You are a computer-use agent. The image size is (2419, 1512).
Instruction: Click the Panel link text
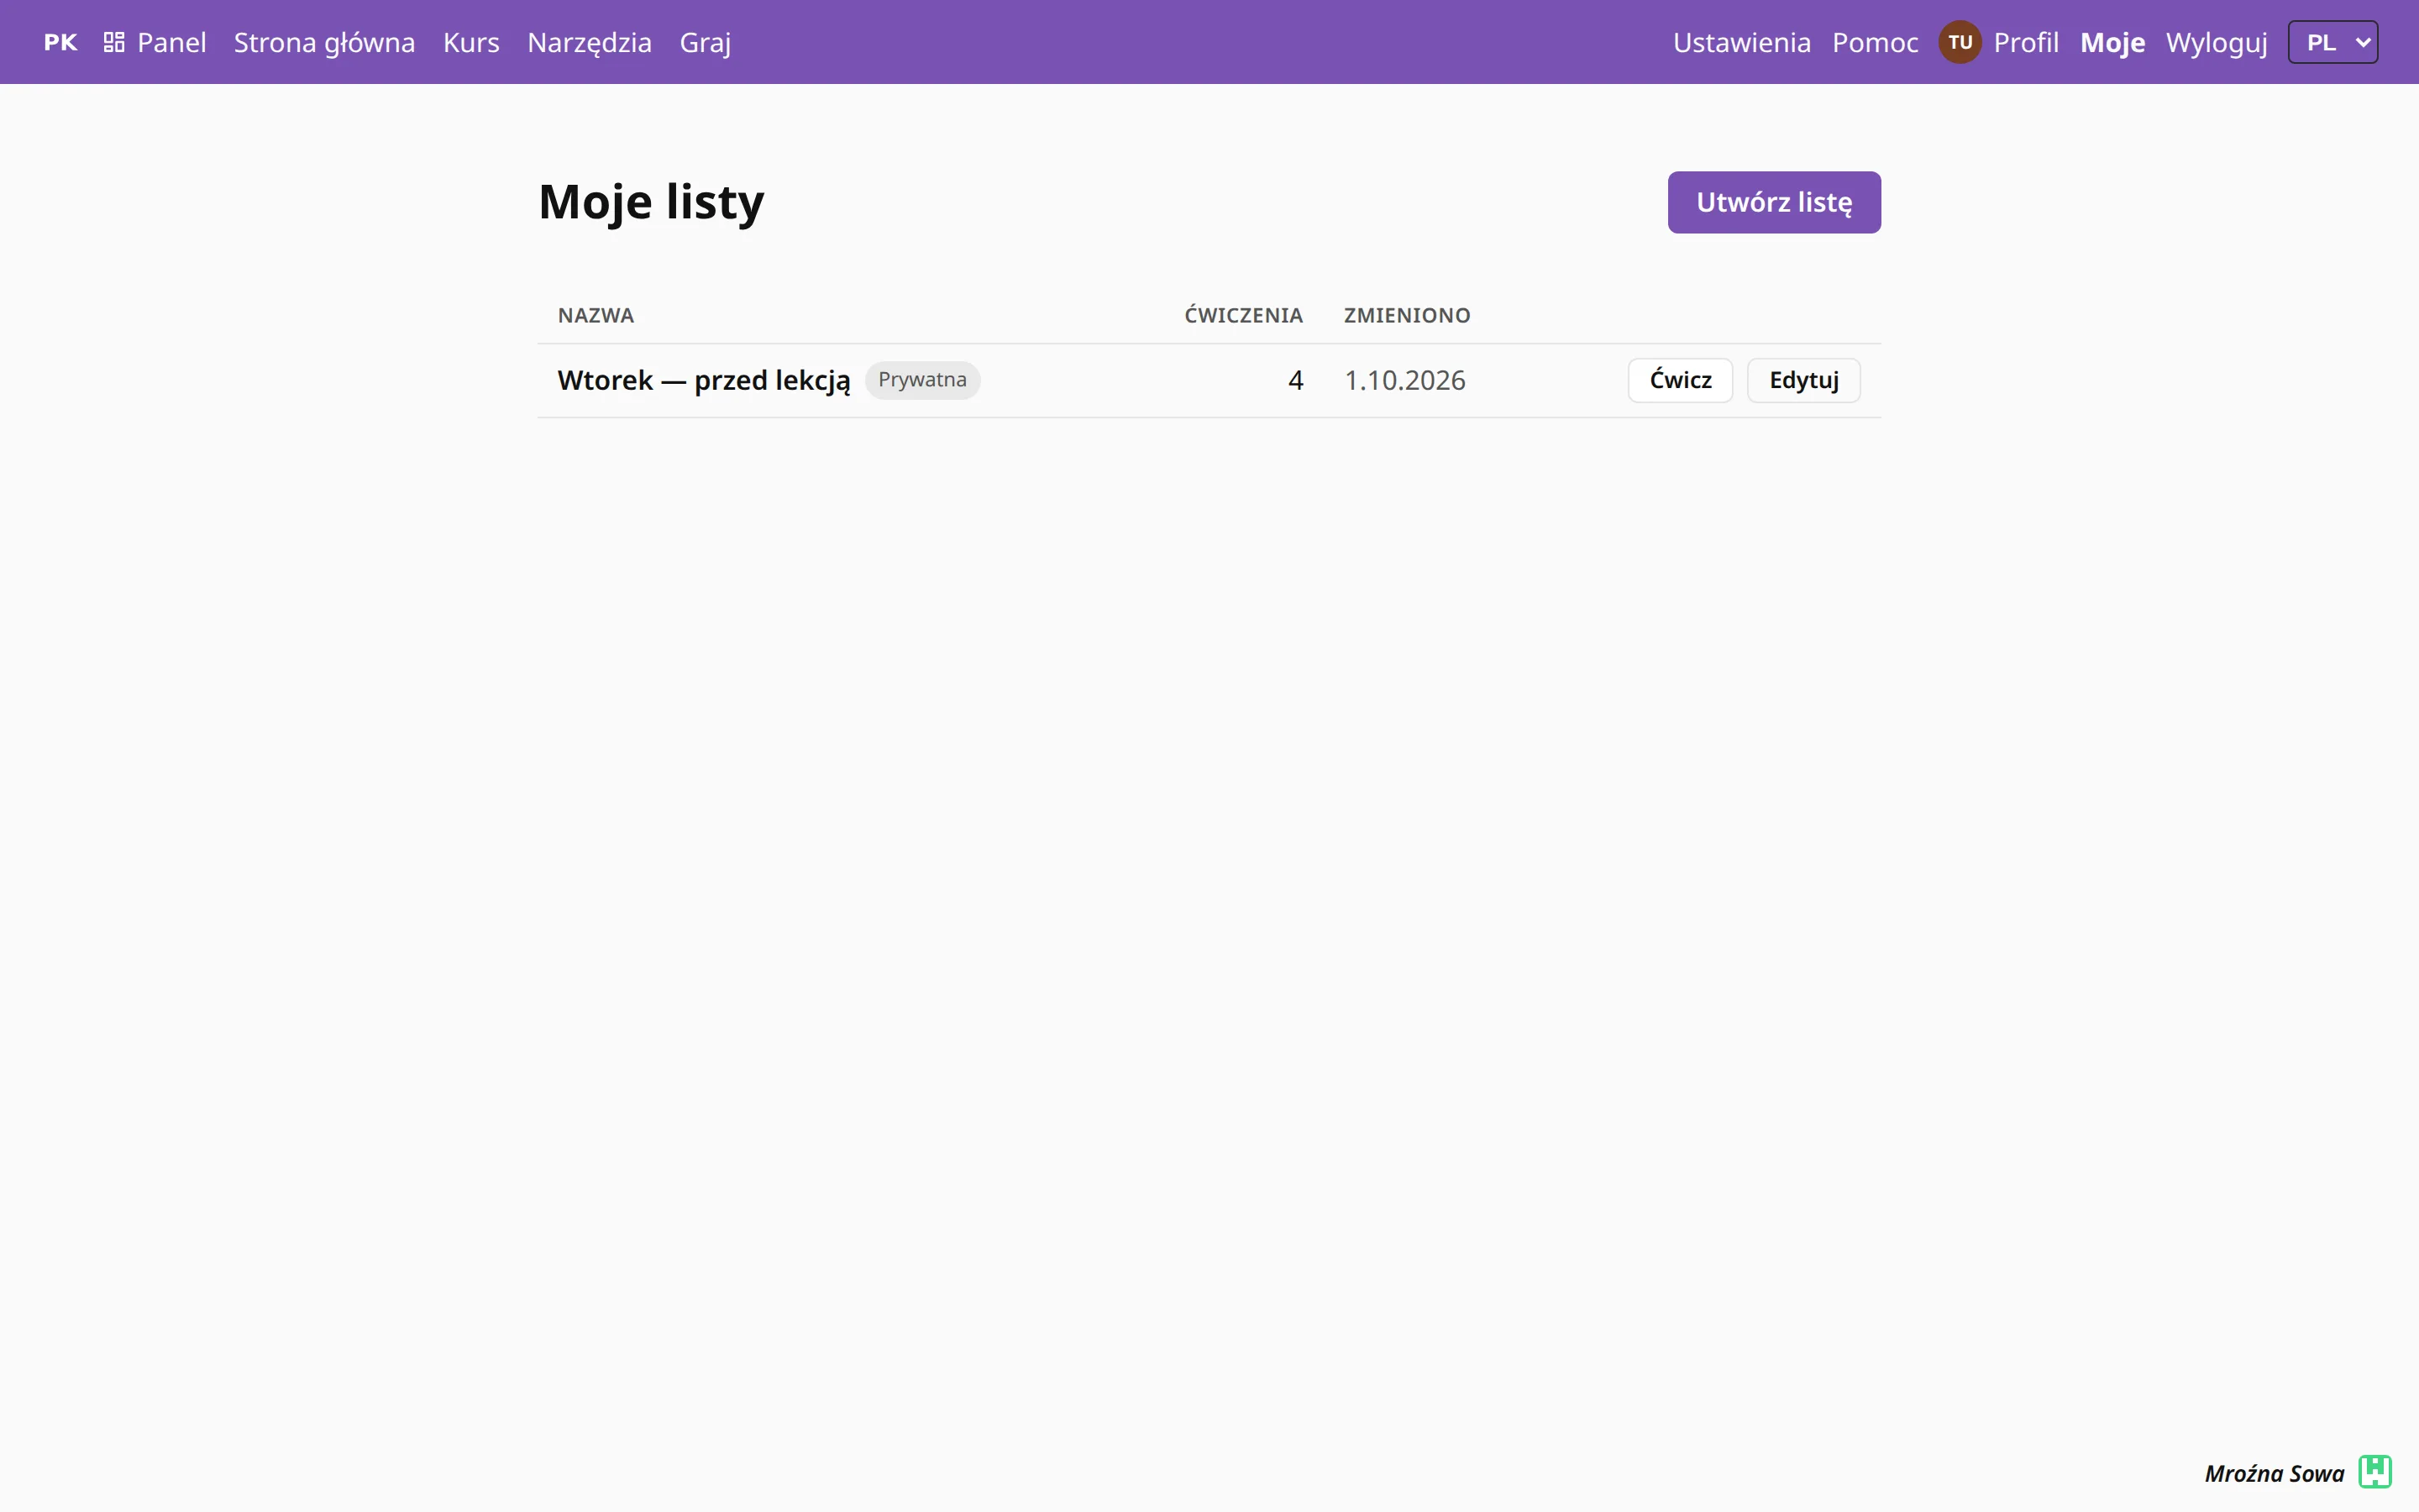tap(172, 42)
